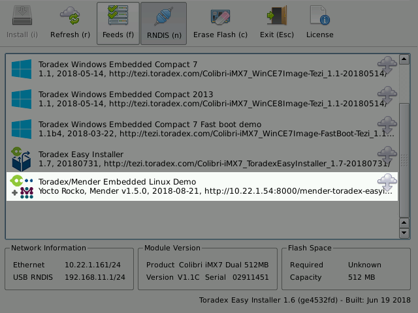Click the Toradex Easy Installer box icon
The image size is (418, 313).
click(21, 159)
